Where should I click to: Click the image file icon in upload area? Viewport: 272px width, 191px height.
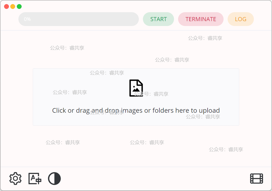(x=136, y=88)
